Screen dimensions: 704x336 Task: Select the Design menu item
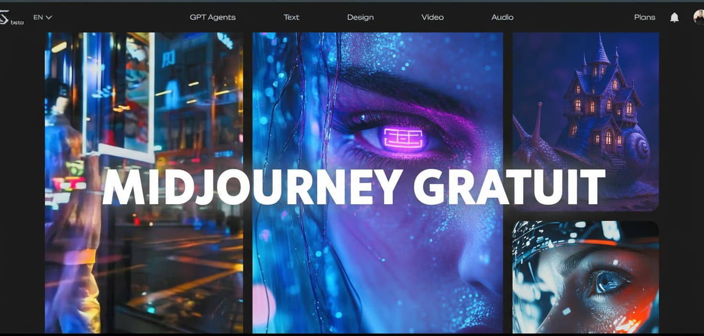click(x=361, y=17)
